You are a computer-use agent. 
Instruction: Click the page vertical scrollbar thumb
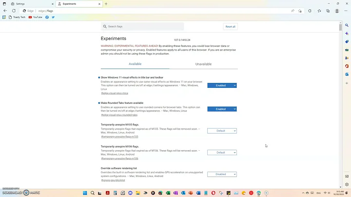[x=340, y=27]
